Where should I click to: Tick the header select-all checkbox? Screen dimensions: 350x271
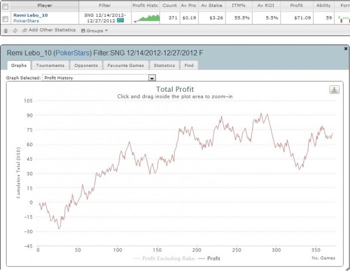tap(5, 6)
